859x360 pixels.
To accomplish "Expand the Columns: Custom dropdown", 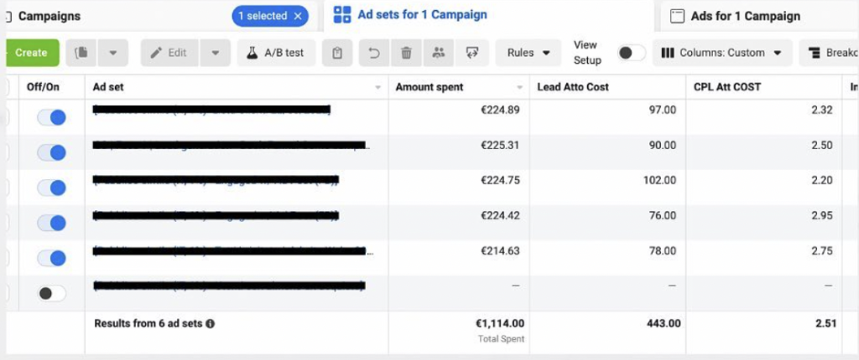I will (x=722, y=53).
